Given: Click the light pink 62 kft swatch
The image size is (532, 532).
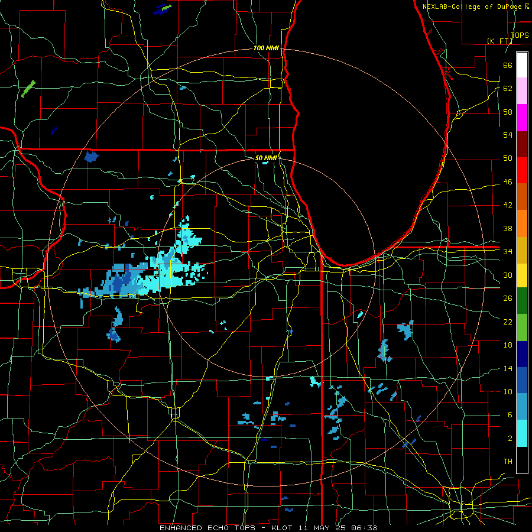Looking at the screenshot, I should [x=522, y=90].
